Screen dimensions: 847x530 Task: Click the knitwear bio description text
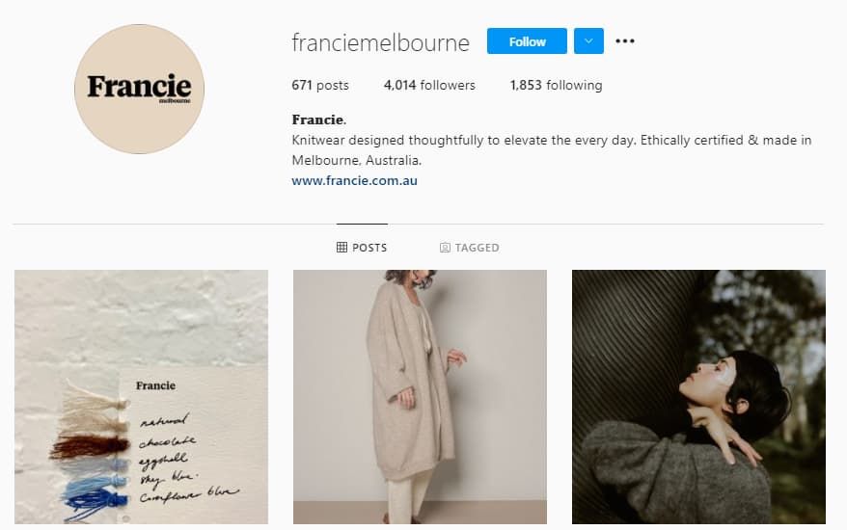[x=552, y=150]
